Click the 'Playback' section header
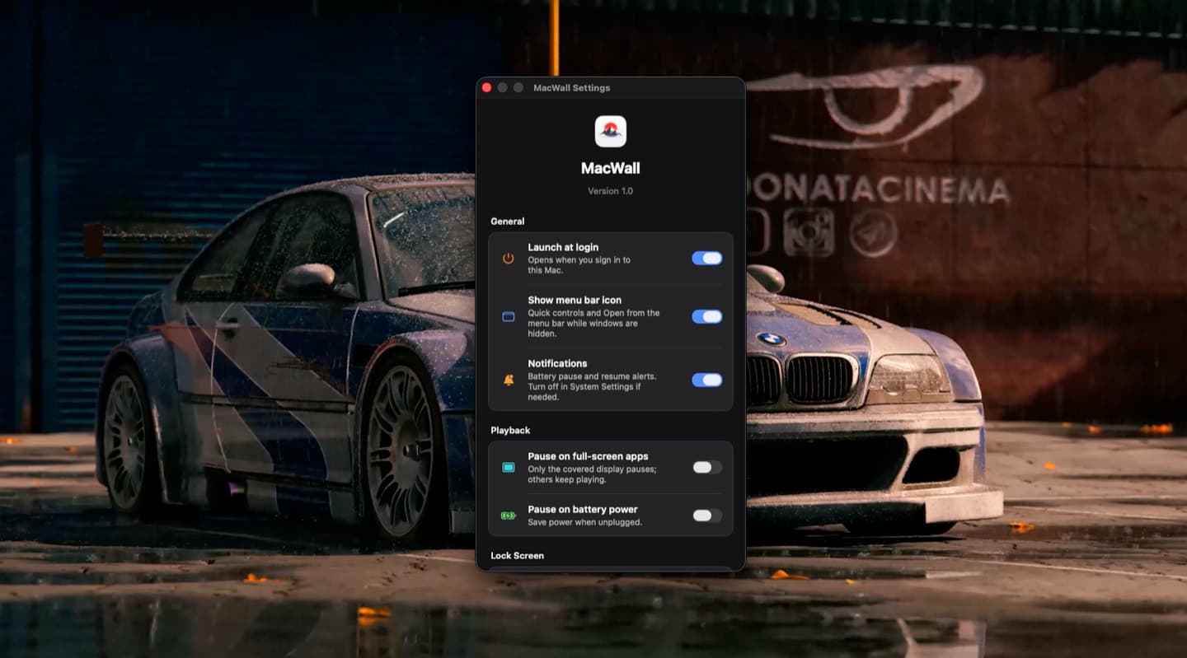 pyautogui.click(x=510, y=431)
